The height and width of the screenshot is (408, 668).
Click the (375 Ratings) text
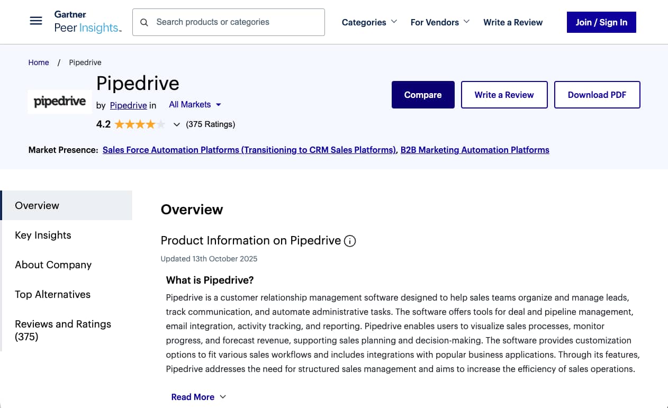[x=211, y=124]
